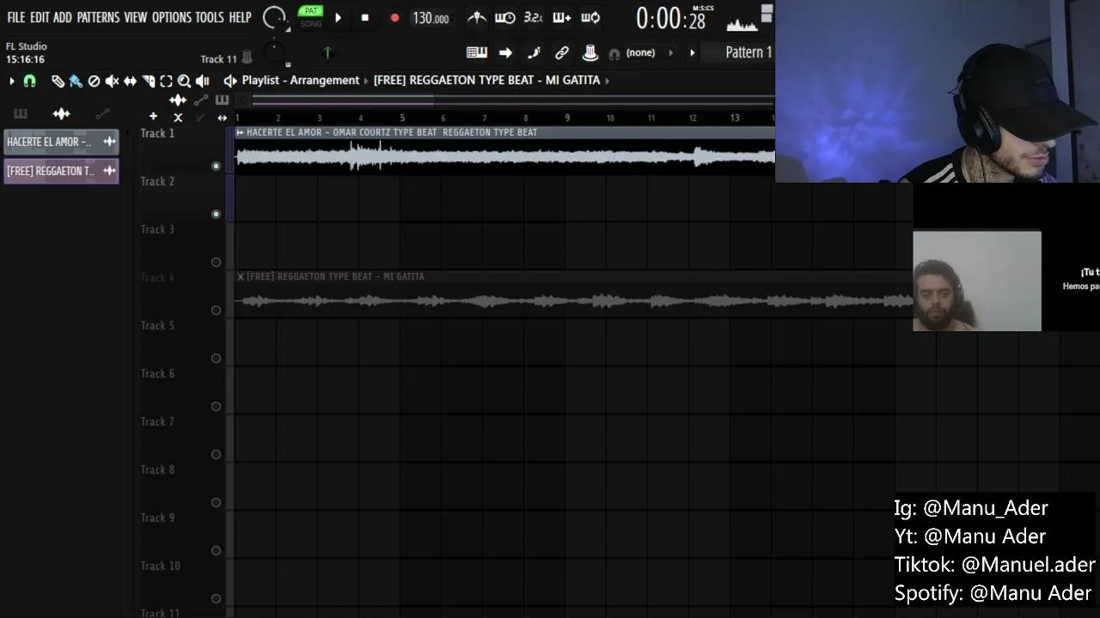Choose the Select marquee tool
The image size is (1100, 618).
pos(166,81)
